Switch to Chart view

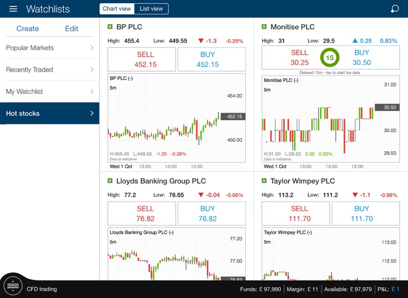(117, 9)
